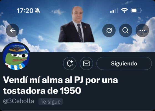This screenshot has width=155, height=111.
Task: Tap the profile display name text
Action: (x=60, y=85)
